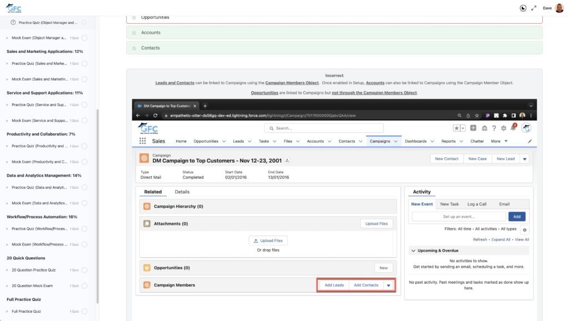Open the Salesforce App Launcher grid
The image size is (569, 321).
pos(143,141)
